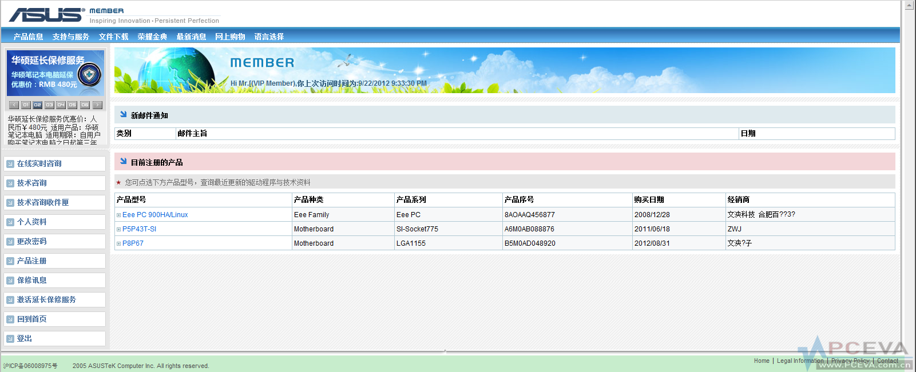Select serial number A6M0AB088876 cell
The width and height of the screenshot is (916, 372).
click(x=567, y=229)
